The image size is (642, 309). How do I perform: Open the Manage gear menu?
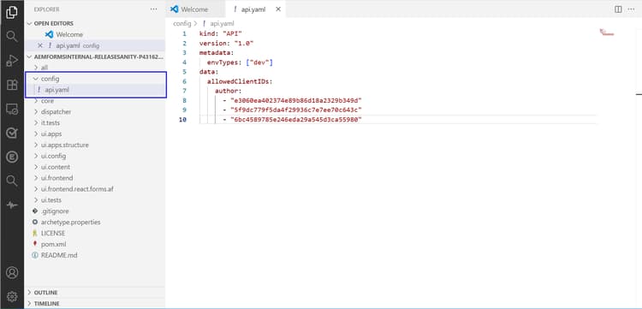pyautogui.click(x=12, y=296)
